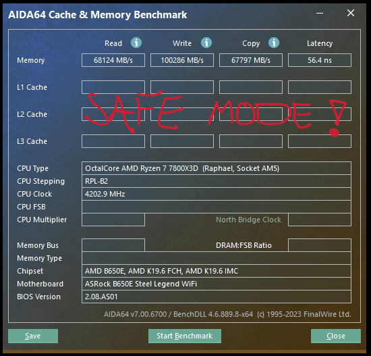Click CPU Type value Ryzen 7 7800X3D

217,168
